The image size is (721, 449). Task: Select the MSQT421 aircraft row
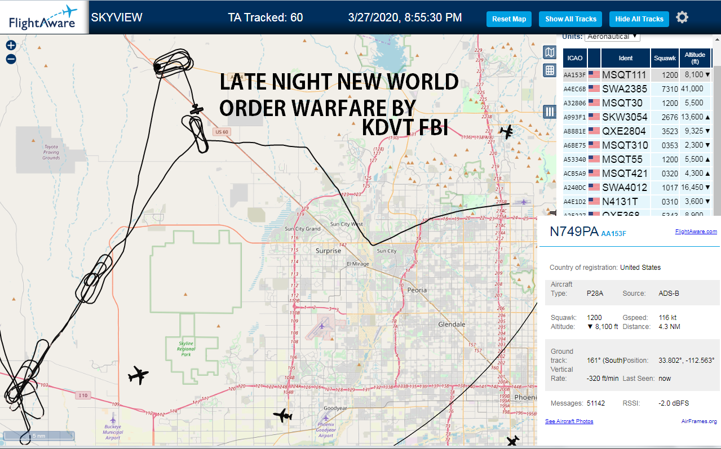click(x=636, y=174)
